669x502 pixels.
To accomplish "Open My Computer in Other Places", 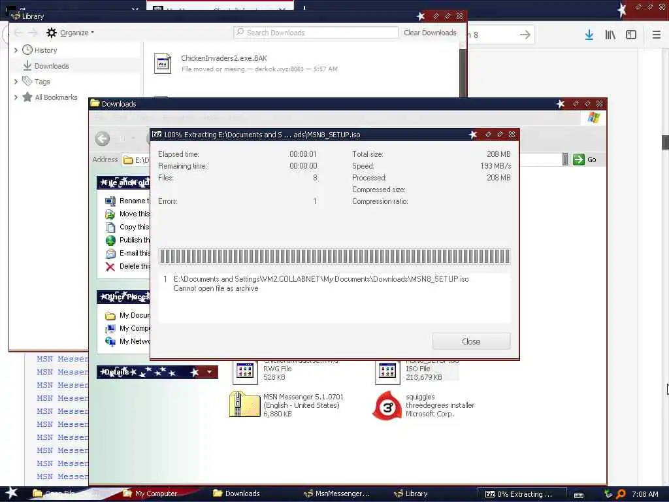I will (x=134, y=328).
